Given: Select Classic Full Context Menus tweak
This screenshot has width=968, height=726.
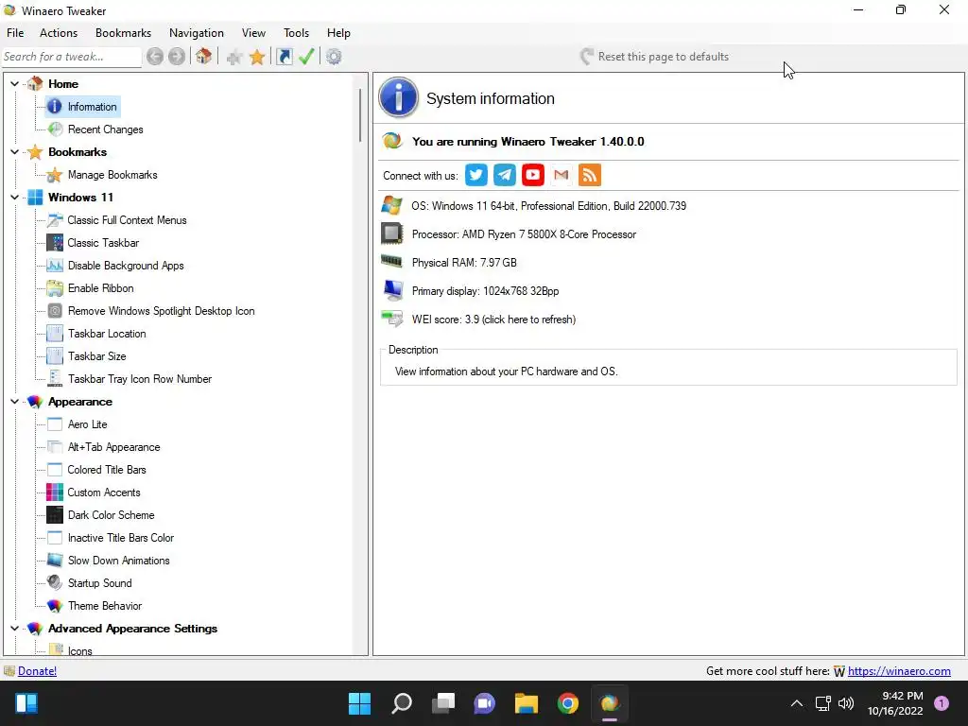Looking at the screenshot, I should coord(128,219).
